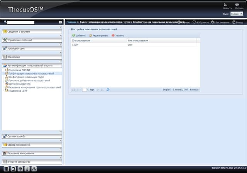
Task: Click the Удалить delete button
Action: (118, 35)
